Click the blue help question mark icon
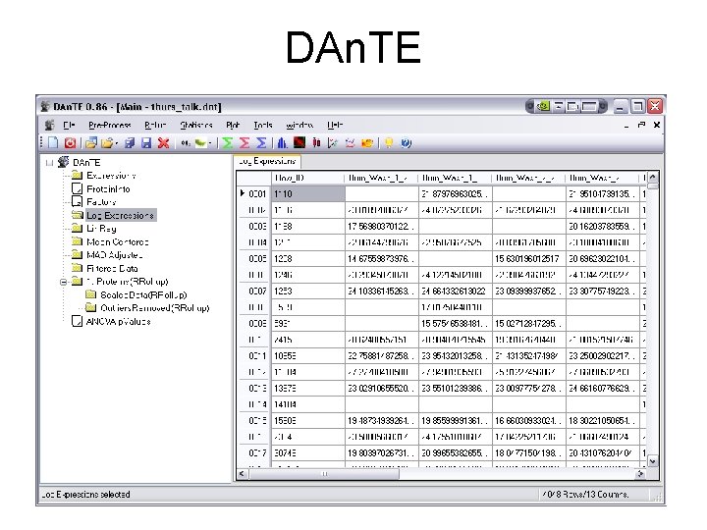 406,143
